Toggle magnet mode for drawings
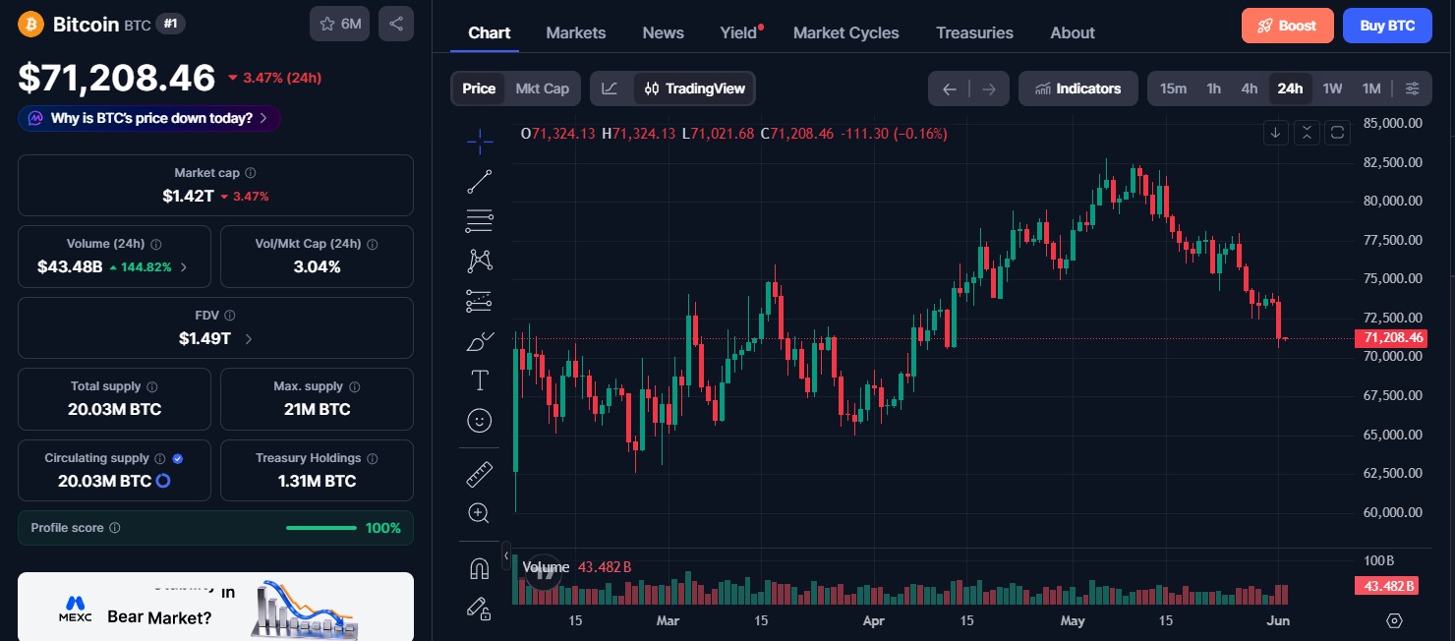The height and width of the screenshot is (641, 1455). tap(480, 568)
